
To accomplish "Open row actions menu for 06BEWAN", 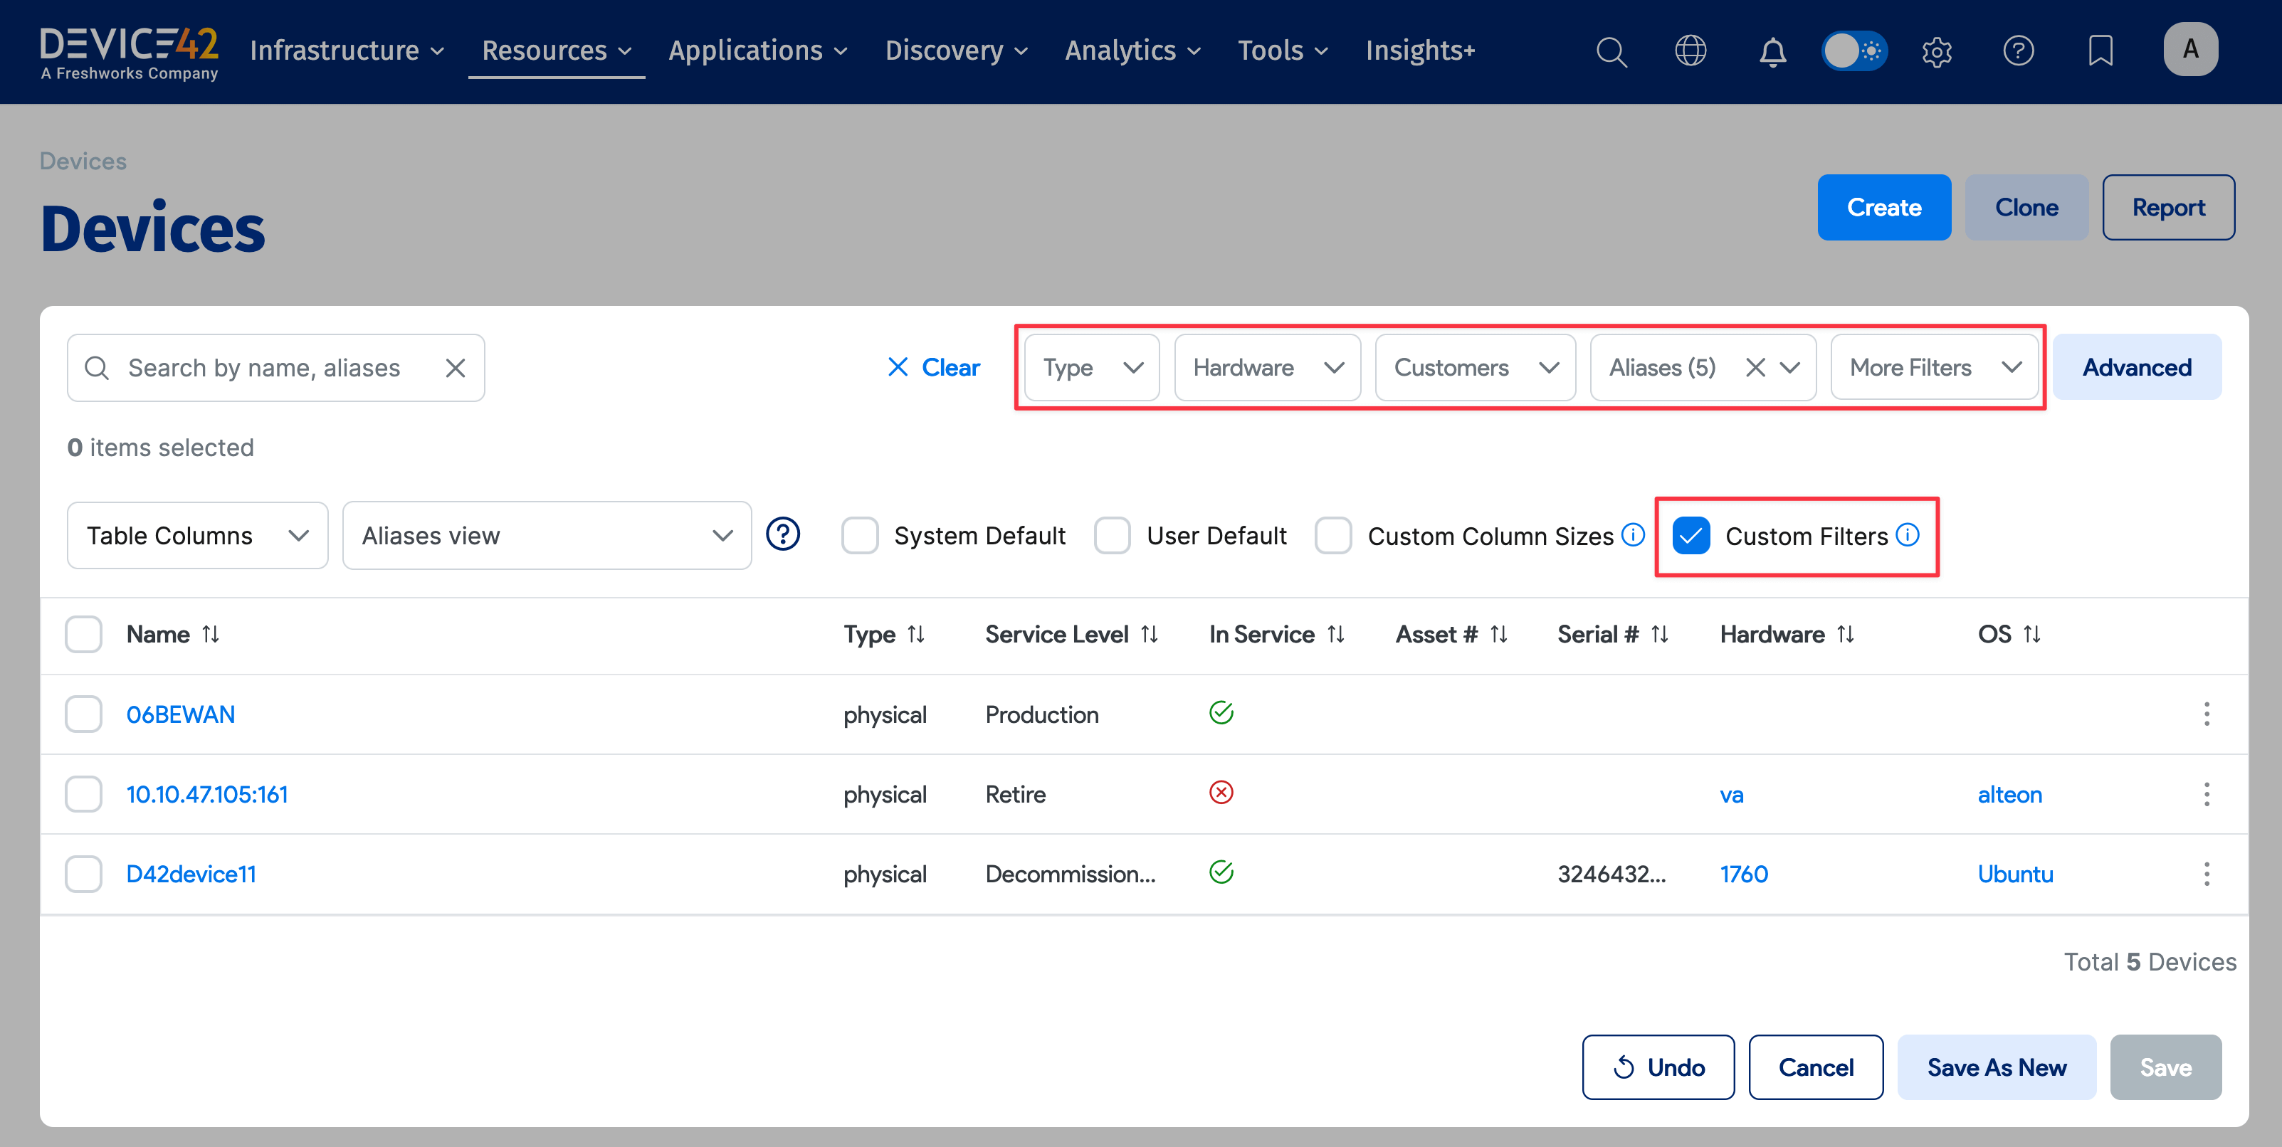I will (x=2206, y=714).
